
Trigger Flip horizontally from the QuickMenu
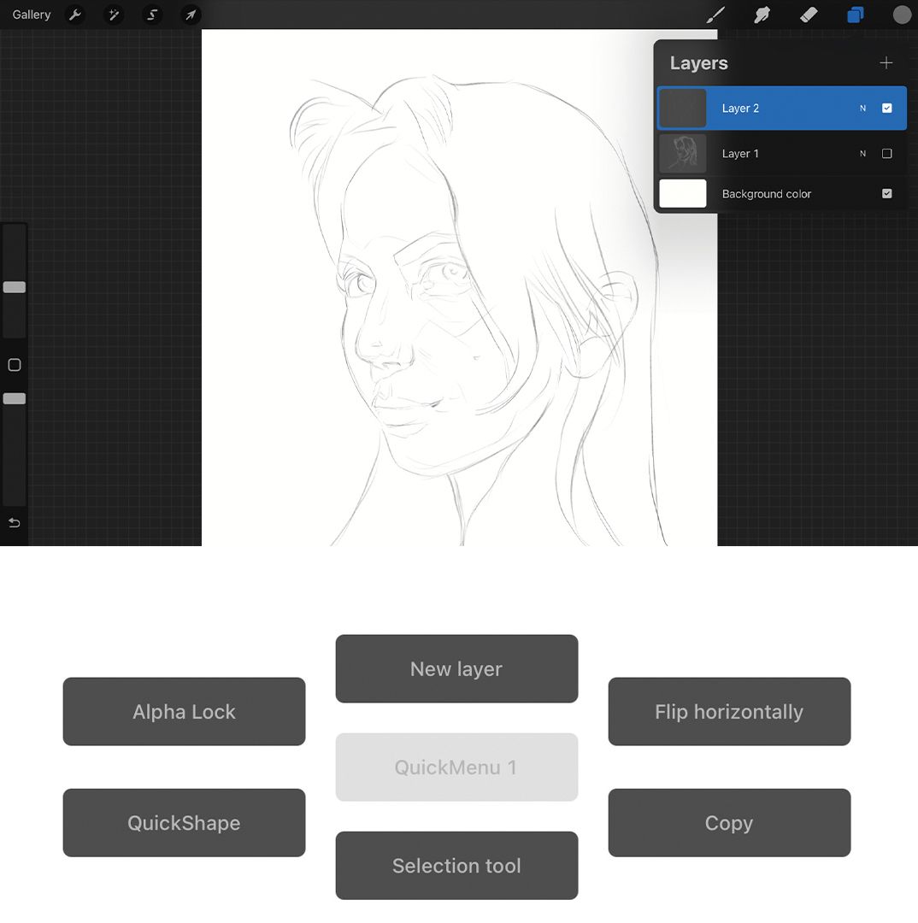pyautogui.click(x=729, y=711)
